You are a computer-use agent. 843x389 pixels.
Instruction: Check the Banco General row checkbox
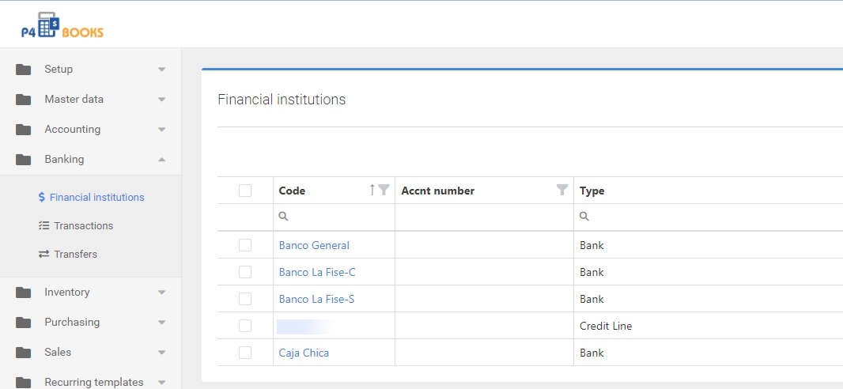coord(245,245)
